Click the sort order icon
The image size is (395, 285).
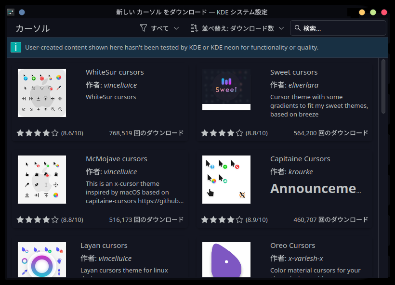194,28
